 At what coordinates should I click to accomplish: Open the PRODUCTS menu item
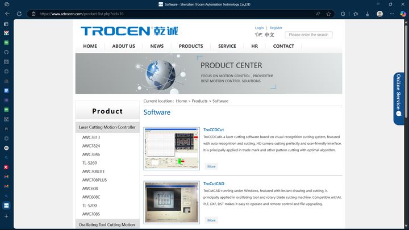191,46
